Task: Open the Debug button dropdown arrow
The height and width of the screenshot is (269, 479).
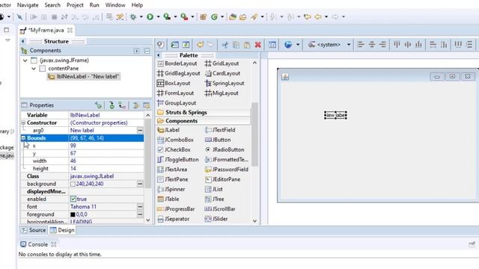Action: click(141, 16)
